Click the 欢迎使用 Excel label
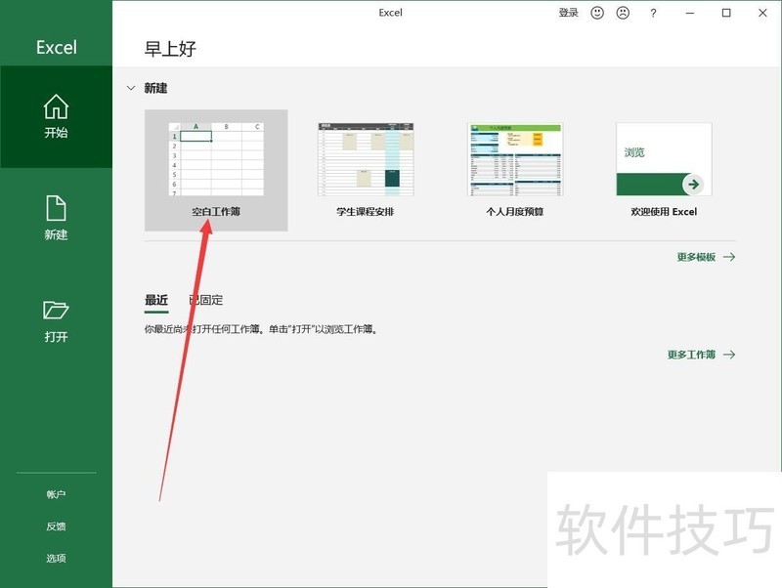 coord(664,212)
